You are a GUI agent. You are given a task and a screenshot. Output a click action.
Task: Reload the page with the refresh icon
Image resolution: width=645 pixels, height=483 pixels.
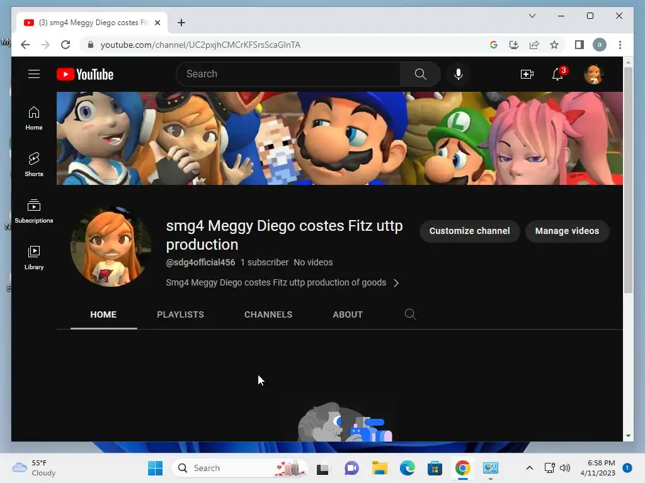pos(66,45)
